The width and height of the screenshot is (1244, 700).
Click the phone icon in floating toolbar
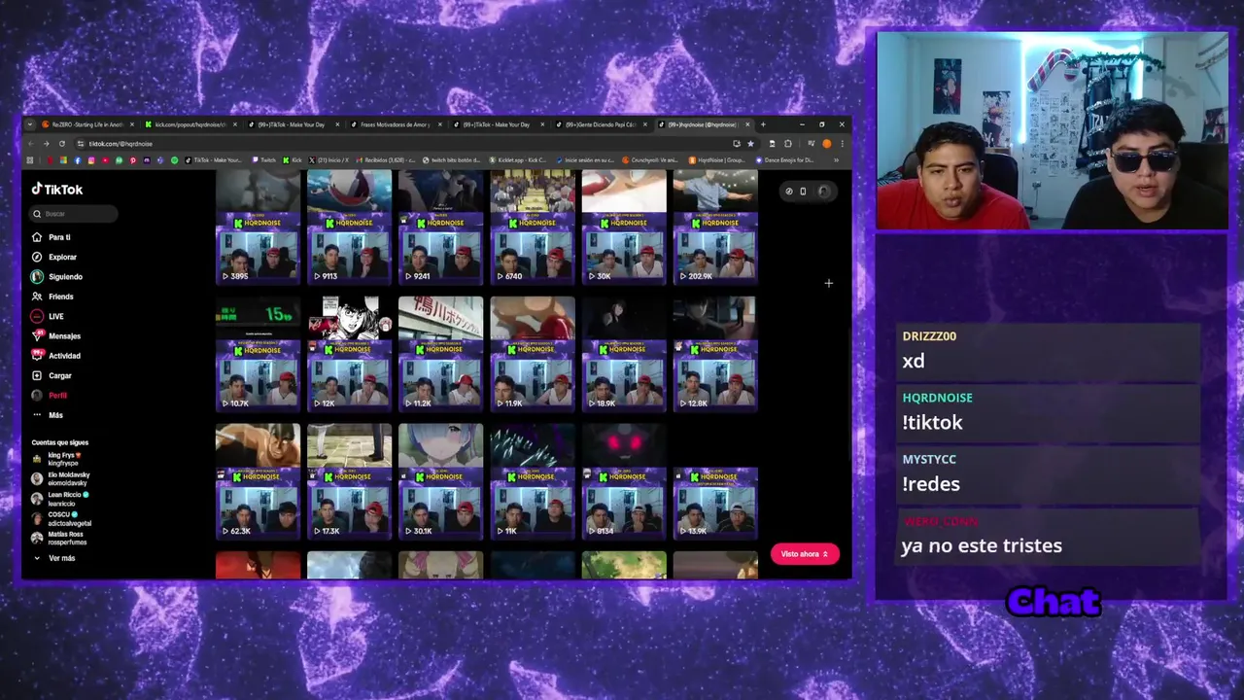[803, 192]
